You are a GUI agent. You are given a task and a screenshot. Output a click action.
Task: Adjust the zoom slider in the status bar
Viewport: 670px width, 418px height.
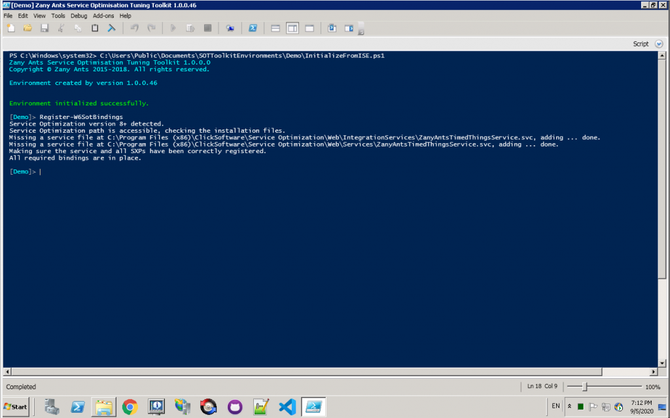click(x=584, y=387)
